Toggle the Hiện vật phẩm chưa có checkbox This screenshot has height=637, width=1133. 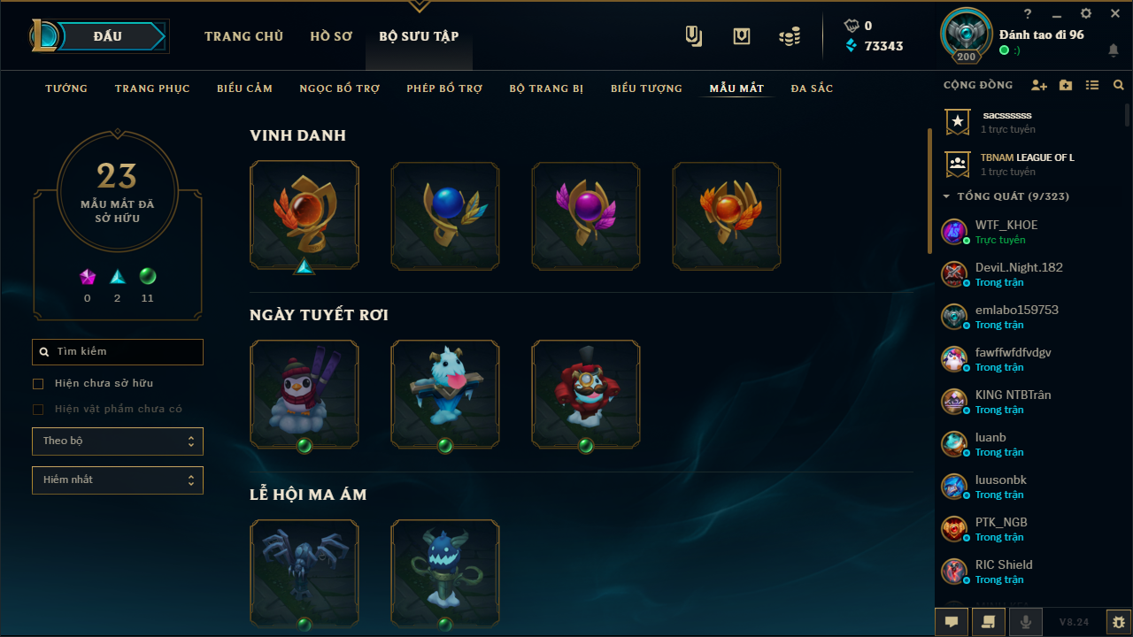tap(38, 410)
